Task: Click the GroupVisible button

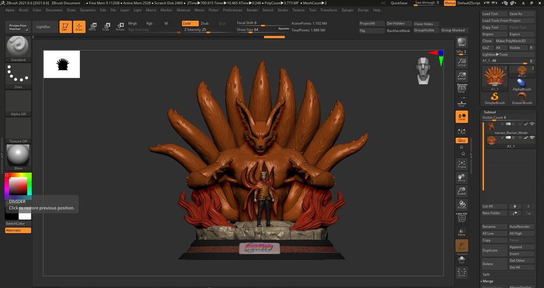Action: (x=425, y=30)
